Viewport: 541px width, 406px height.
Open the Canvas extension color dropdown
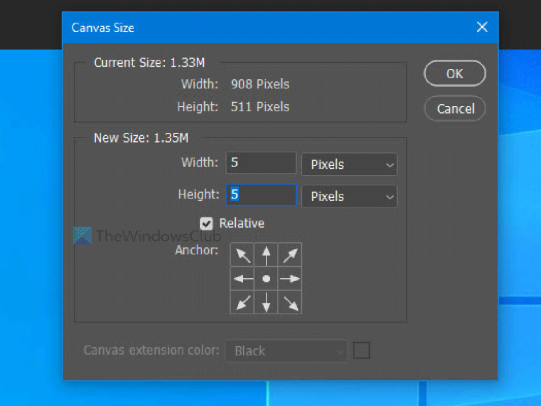click(286, 351)
